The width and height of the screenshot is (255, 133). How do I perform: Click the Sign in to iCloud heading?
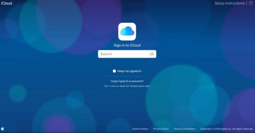(x=127, y=45)
